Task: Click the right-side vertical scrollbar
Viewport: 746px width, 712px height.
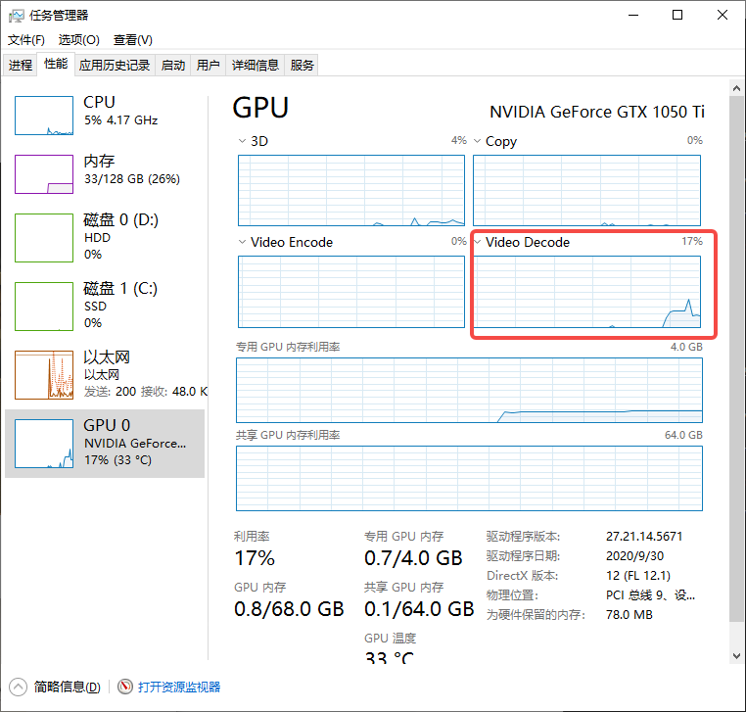Action: click(x=736, y=372)
